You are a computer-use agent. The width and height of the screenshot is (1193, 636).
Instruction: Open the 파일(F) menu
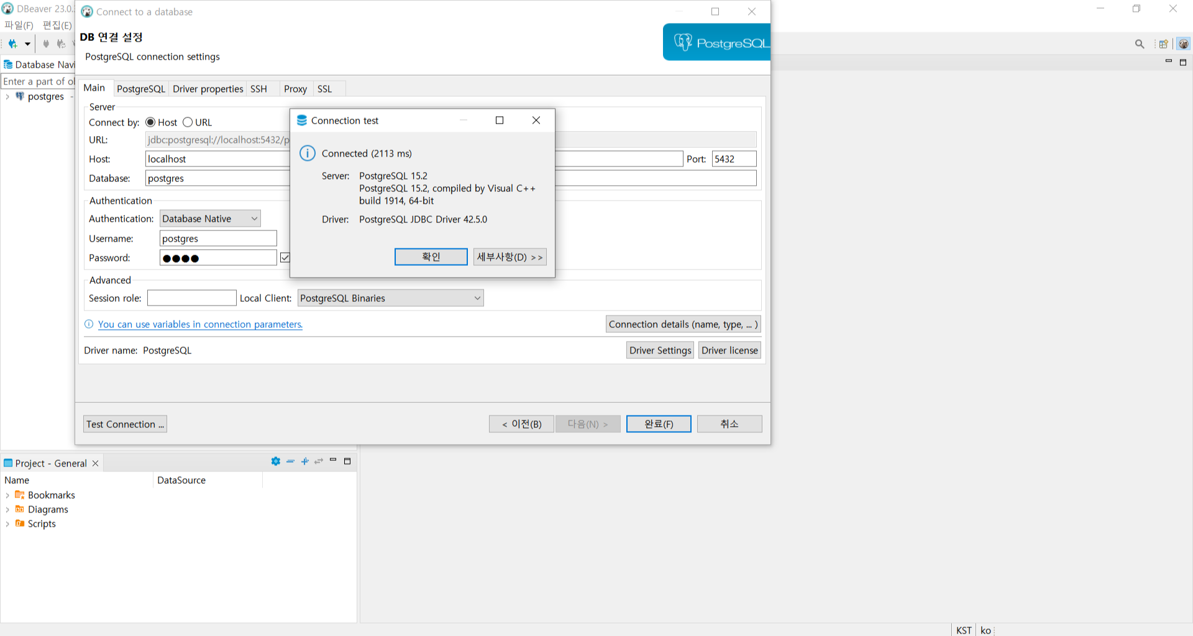coord(19,25)
